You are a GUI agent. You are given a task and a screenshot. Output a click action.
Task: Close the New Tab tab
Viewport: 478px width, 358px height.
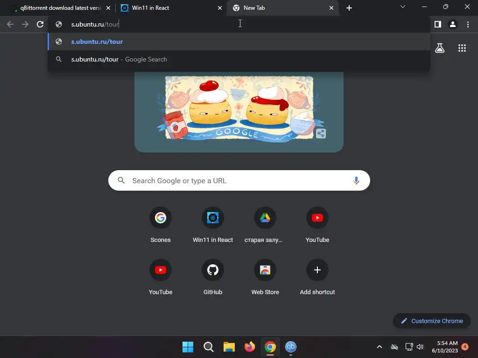pos(331,8)
